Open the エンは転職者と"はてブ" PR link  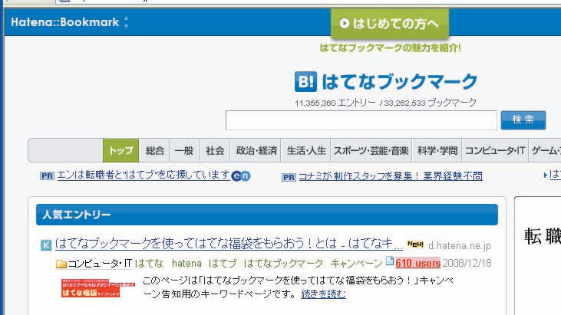coord(144,175)
